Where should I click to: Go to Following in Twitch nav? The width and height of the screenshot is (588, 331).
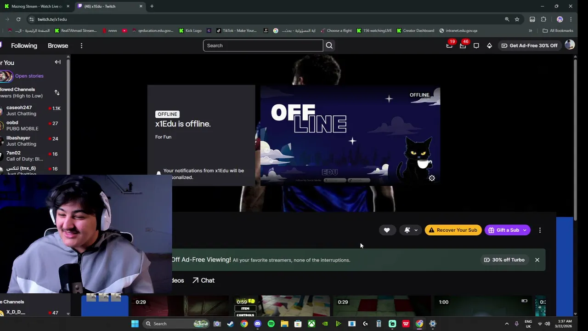(24, 46)
